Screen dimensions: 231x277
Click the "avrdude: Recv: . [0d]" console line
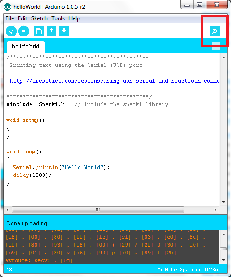[x=39, y=260]
